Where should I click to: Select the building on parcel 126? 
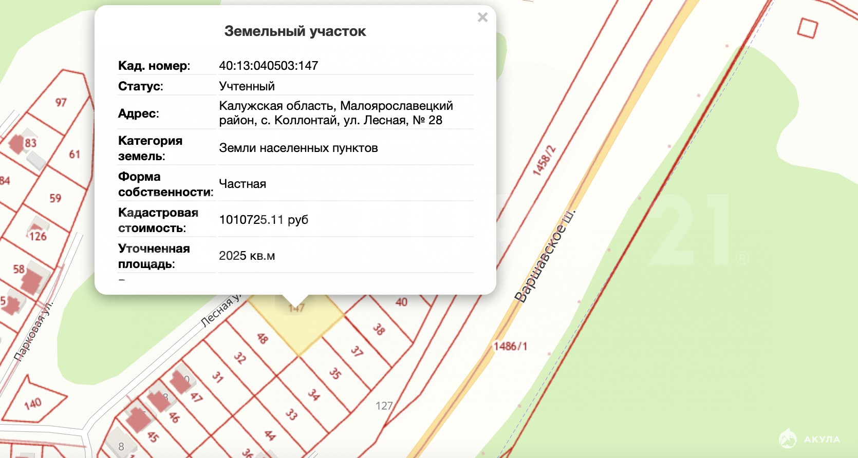37,226
